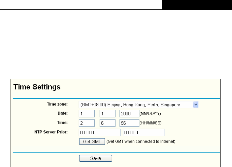Viewport: 232px width, 167px height.
Task: Click the NTP Server Prior label
Action: click(51, 132)
